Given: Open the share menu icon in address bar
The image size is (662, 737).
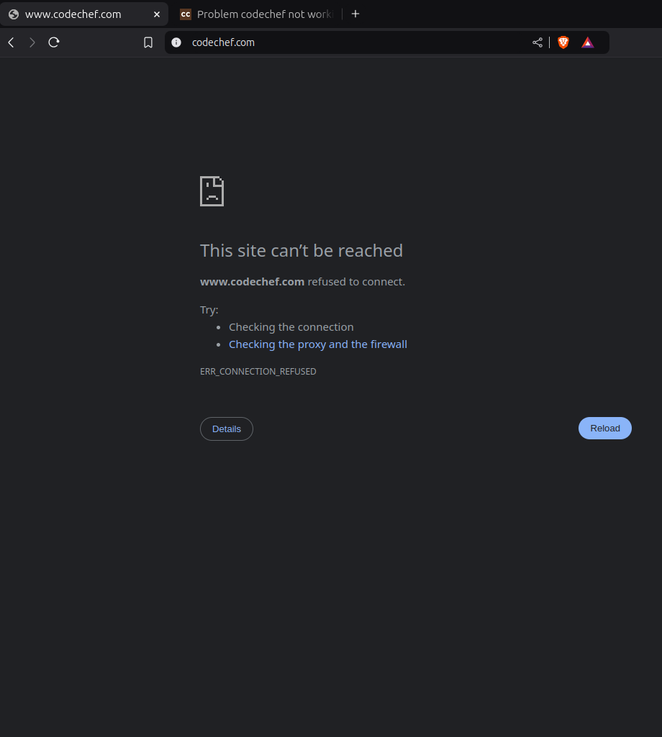Looking at the screenshot, I should (538, 42).
